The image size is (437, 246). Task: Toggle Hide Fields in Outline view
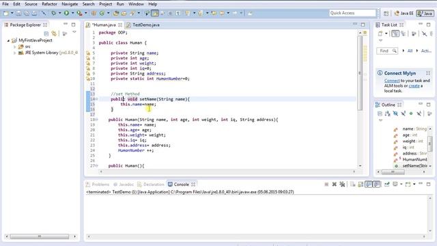pyautogui.click(x=395, y=113)
